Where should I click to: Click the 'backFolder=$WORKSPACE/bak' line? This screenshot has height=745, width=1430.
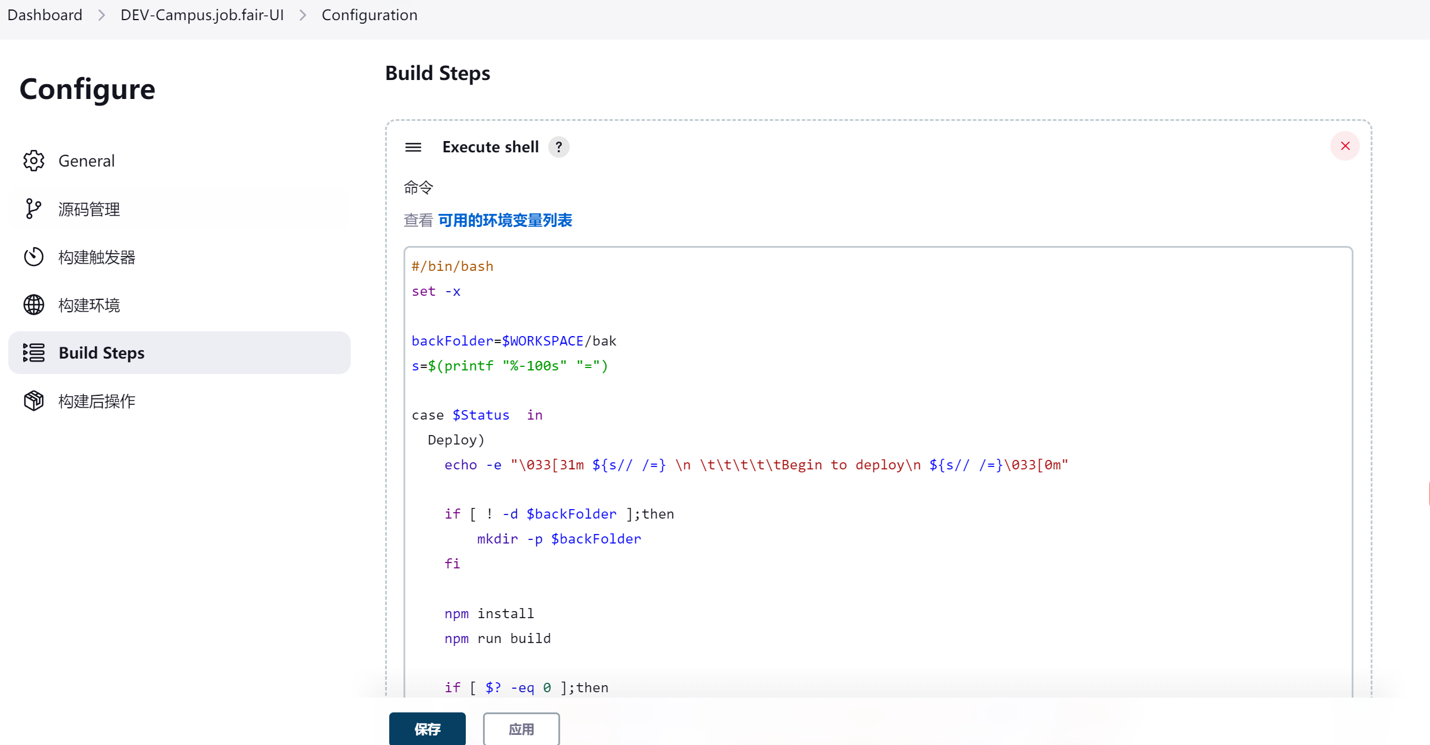pyautogui.click(x=514, y=341)
